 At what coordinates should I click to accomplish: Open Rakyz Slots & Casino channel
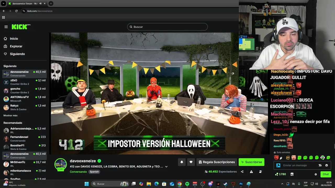pos(25,107)
